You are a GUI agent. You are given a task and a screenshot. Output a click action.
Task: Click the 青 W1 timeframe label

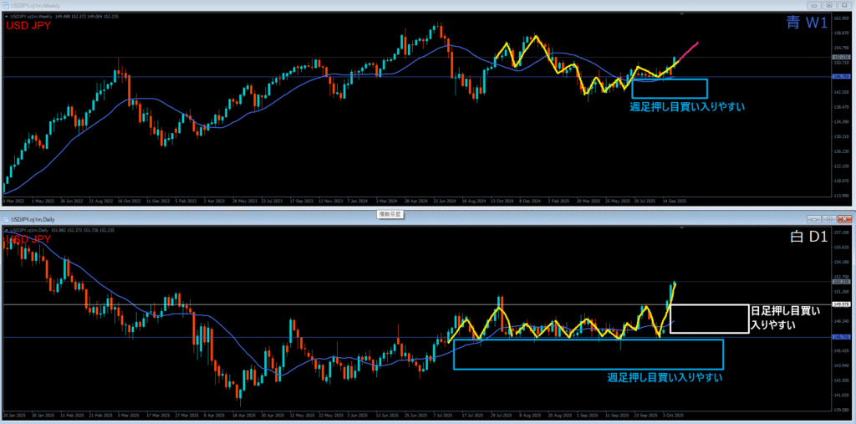[x=808, y=24]
